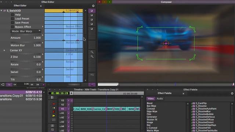The height and width of the screenshot is (132, 235).
Task: Click the rewind keyframe button in Effect Editor
Action: click(x=32, y=85)
